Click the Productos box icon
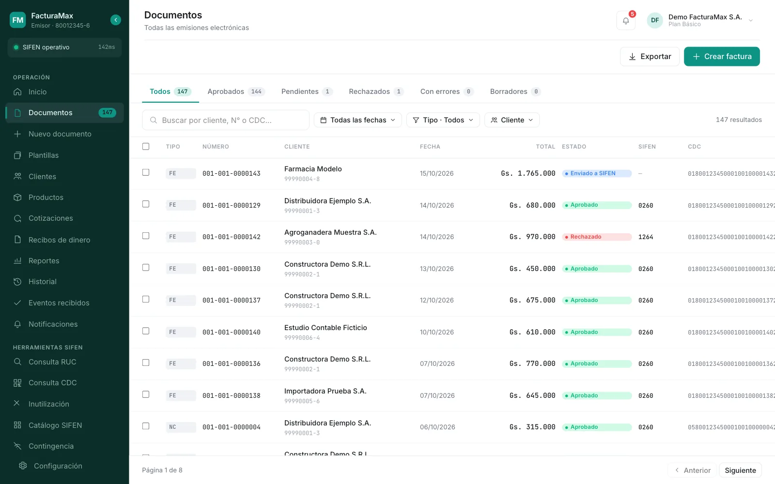 pyautogui.click(x=17, y=197)
